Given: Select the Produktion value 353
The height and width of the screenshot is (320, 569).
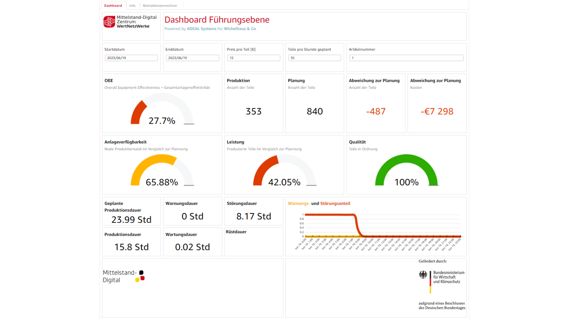Looking at the screenshot, I should (254, 111).
